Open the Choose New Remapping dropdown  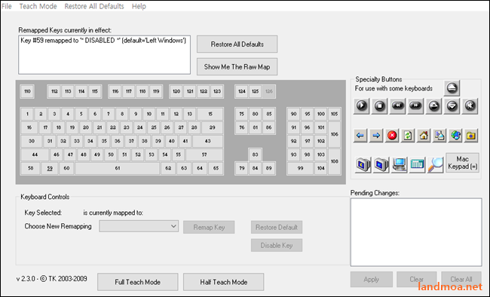tap(139, 226)
